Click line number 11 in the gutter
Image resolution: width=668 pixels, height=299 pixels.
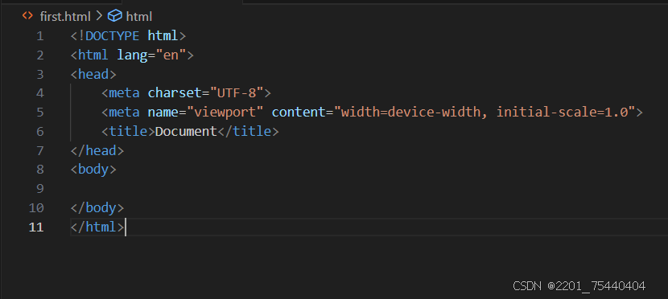click(36, 227)
